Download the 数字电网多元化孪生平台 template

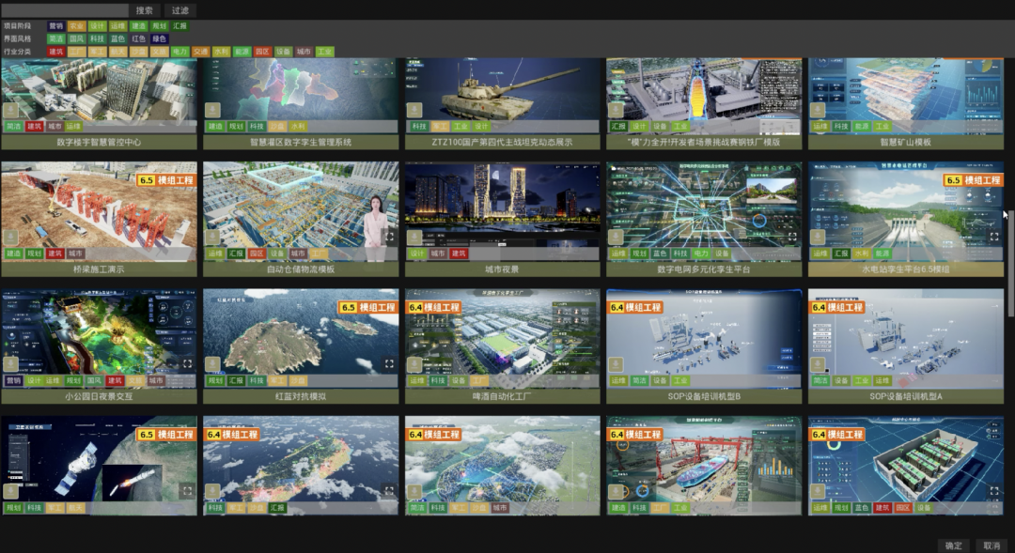pos(616,238)
